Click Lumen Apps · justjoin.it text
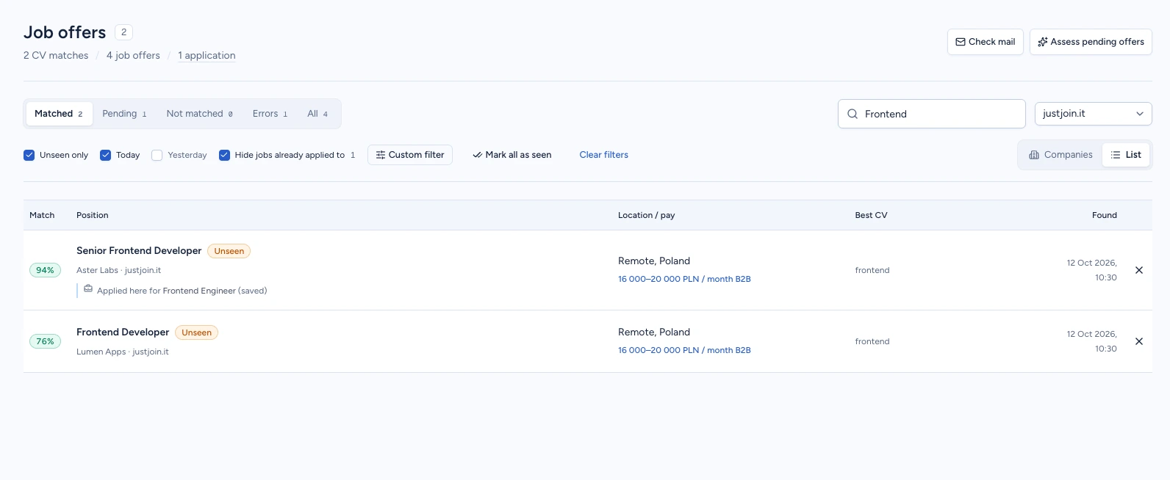1170x480 pixels. [x=123, y=352]
